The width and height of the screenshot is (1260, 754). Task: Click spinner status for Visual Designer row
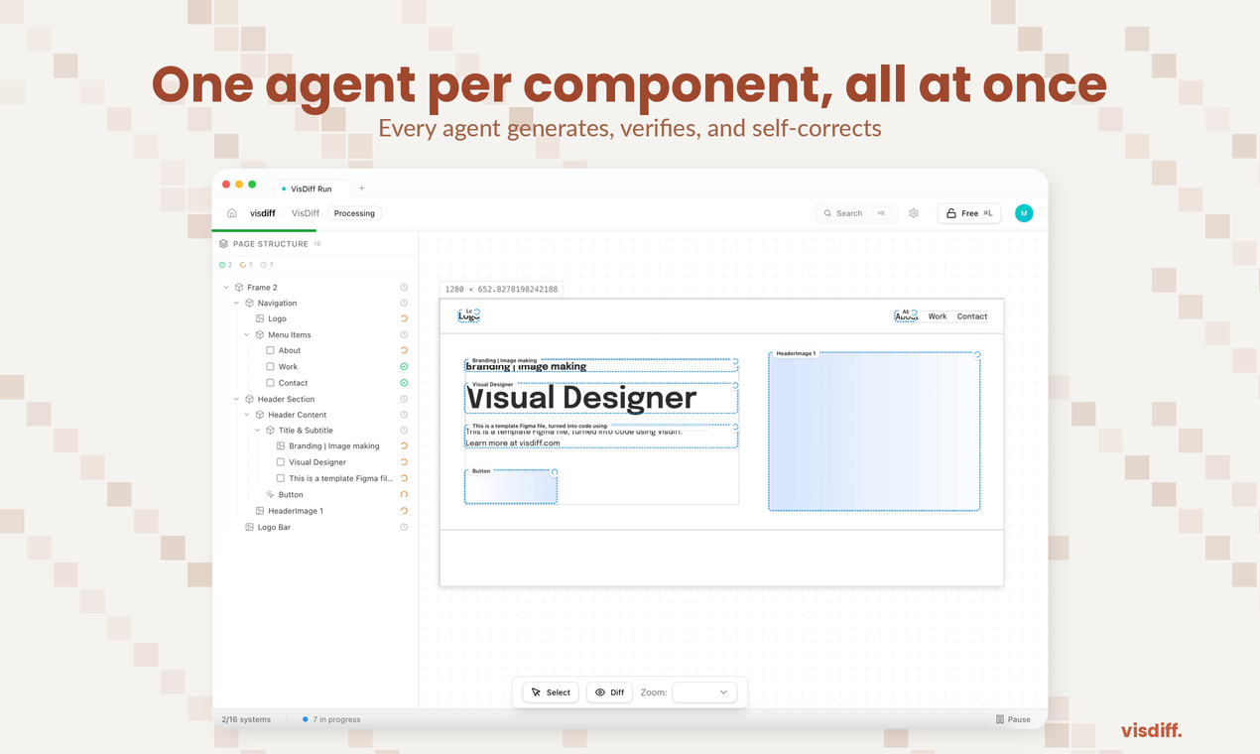click(404, 462)
